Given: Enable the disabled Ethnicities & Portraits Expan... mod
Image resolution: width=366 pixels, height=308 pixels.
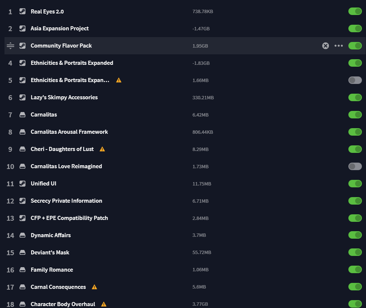Looking at the screenshot, I should pyautogui.click(x=355, y=80).
